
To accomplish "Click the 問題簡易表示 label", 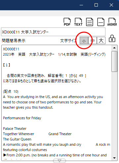I will point(14,41).
